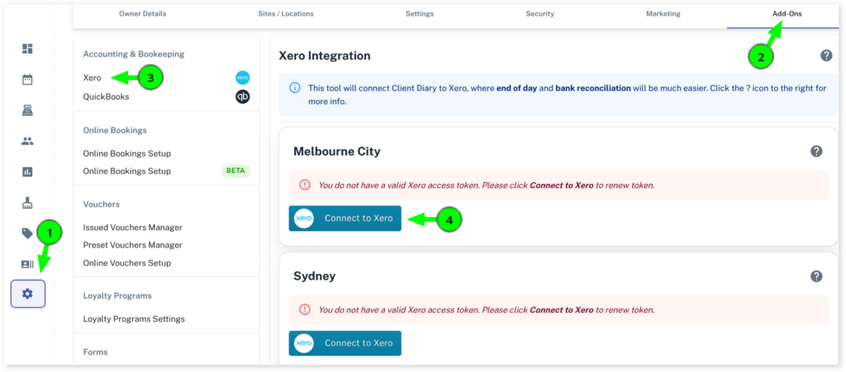Open the Marketing tab

coord(663,14)
